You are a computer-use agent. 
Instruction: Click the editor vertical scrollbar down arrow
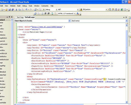[127, 102]
